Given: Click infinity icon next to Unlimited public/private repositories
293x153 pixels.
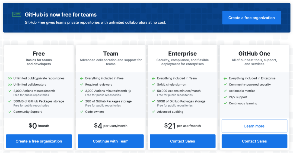Looking at the screenshot, I should pyautogui.click(x=10, y=78).
